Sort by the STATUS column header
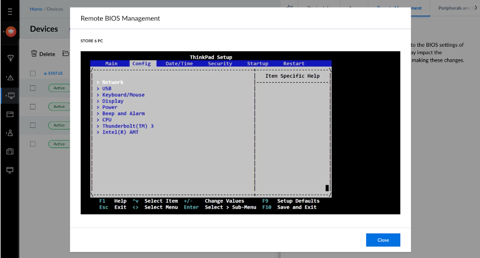The height and width of the screenshot is (258, 480). (53, 73)
